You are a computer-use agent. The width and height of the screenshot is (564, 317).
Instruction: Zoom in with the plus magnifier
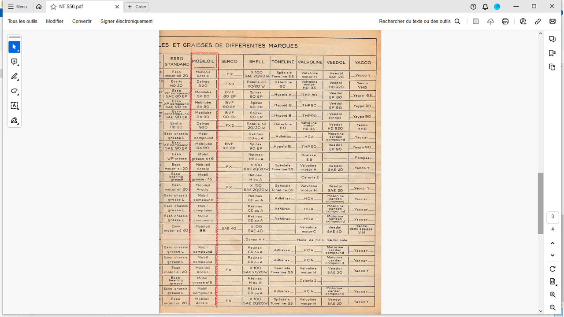pos(553,295)
